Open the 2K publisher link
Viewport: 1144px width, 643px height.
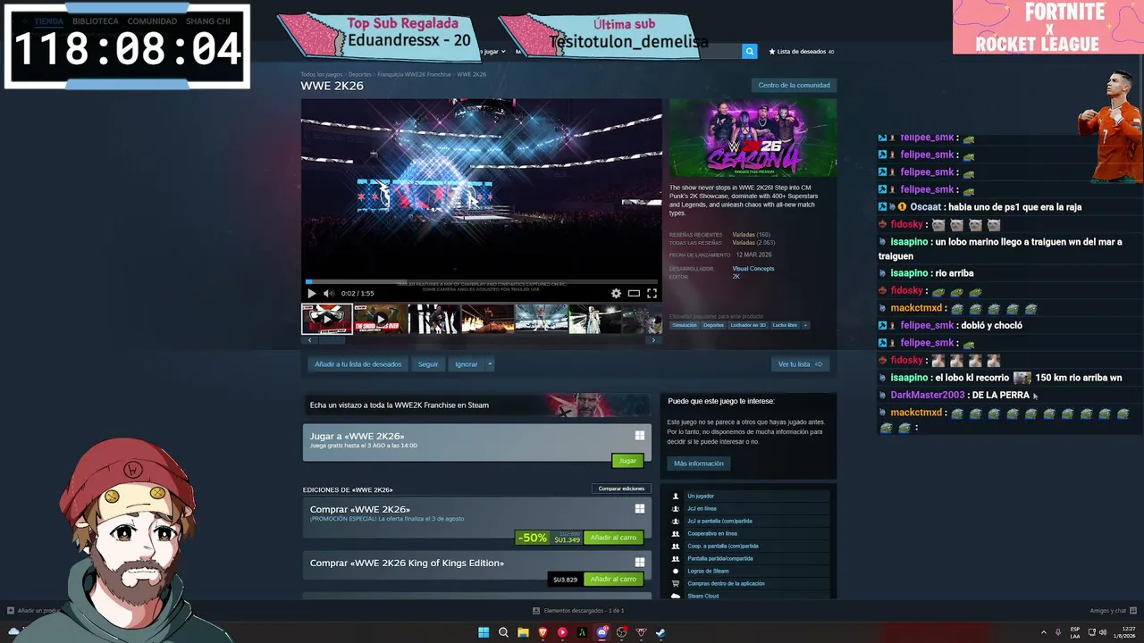coord(736,277)
